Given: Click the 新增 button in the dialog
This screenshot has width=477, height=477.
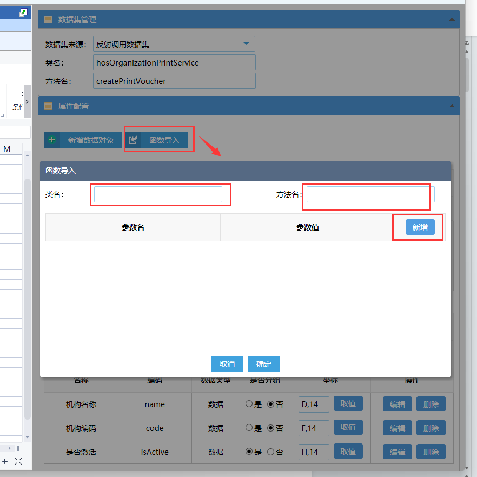Looking at the screenshot, I should pos(420,227).
